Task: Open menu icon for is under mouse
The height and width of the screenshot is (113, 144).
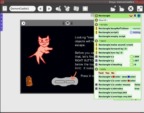Action: click(96, 85)
